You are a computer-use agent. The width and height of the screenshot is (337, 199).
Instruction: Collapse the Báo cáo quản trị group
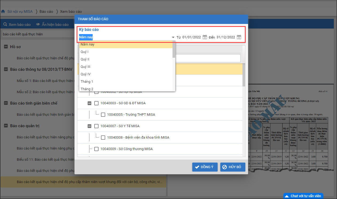[6, 126]
